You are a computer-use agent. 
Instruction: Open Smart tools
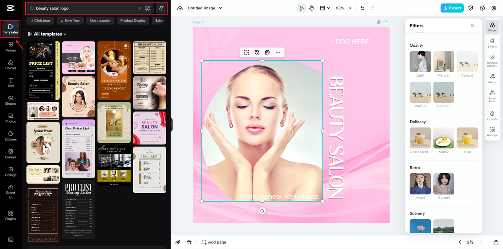click(492, 96)
